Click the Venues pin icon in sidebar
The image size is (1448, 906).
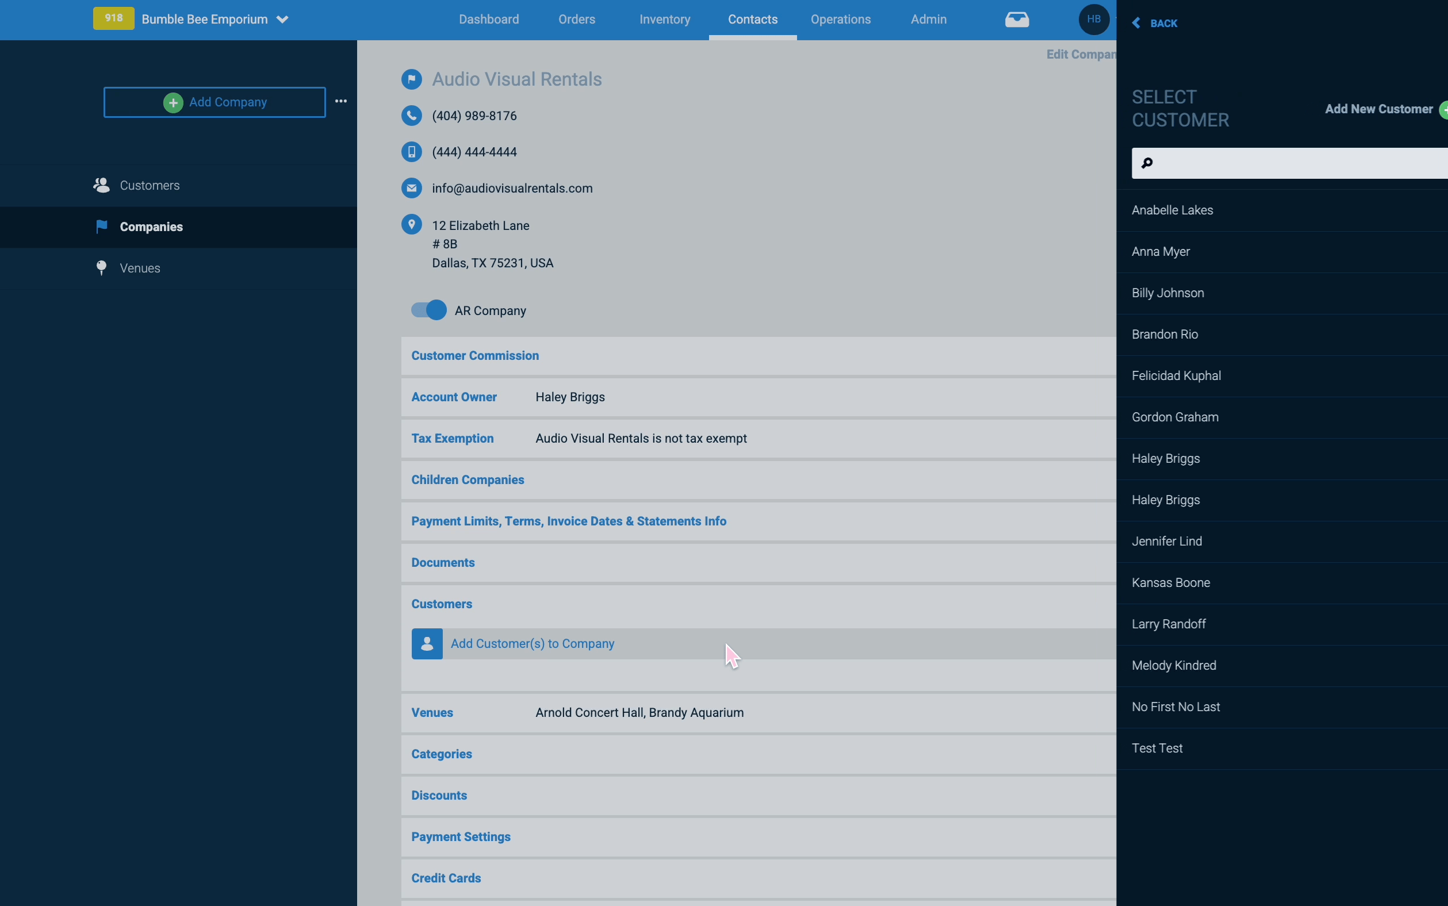click(101, 268)
